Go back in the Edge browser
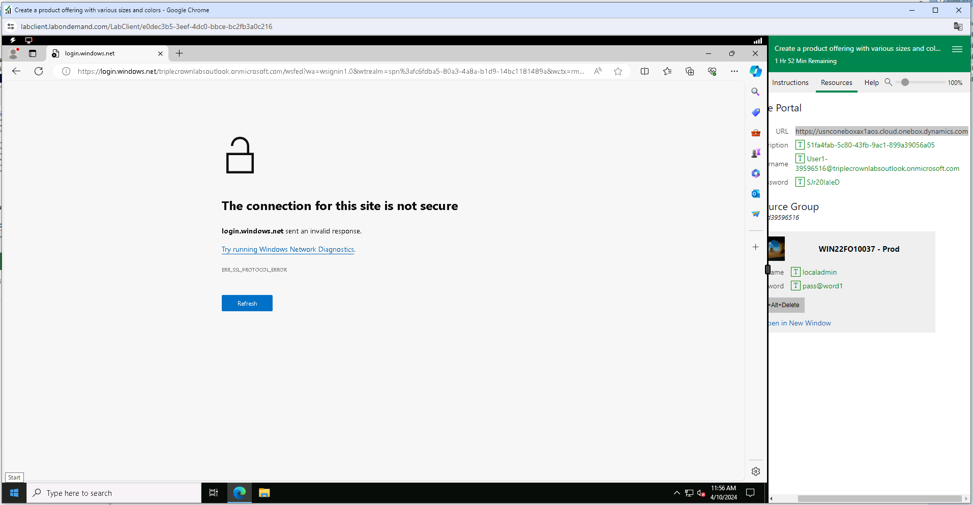 16,71
